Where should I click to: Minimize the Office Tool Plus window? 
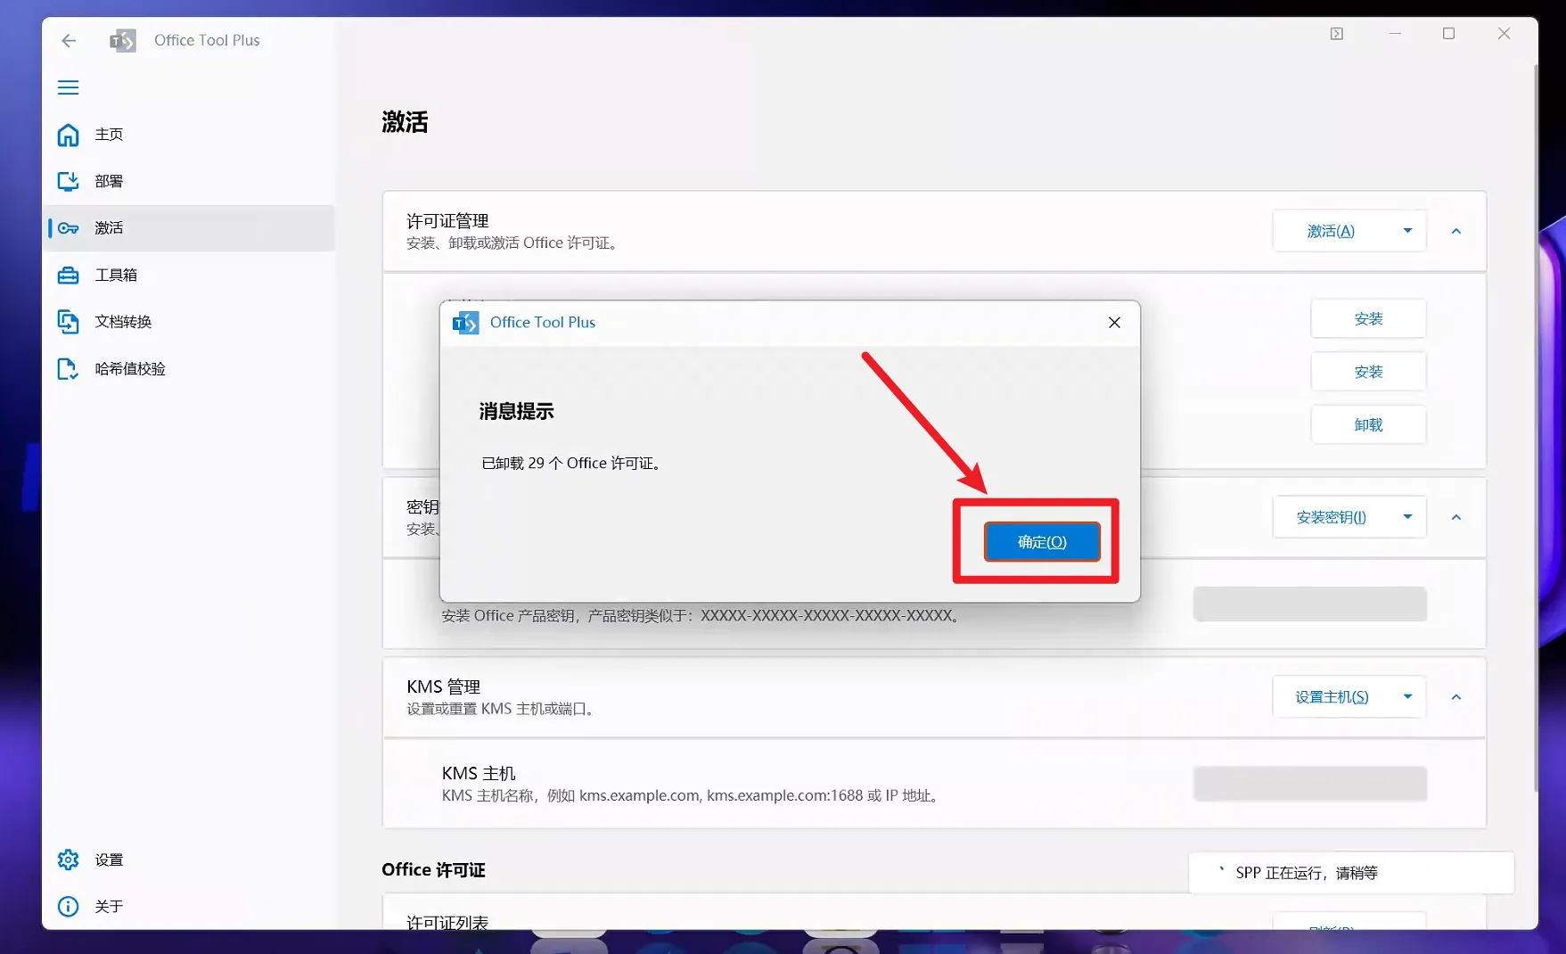pos(1395,34)
